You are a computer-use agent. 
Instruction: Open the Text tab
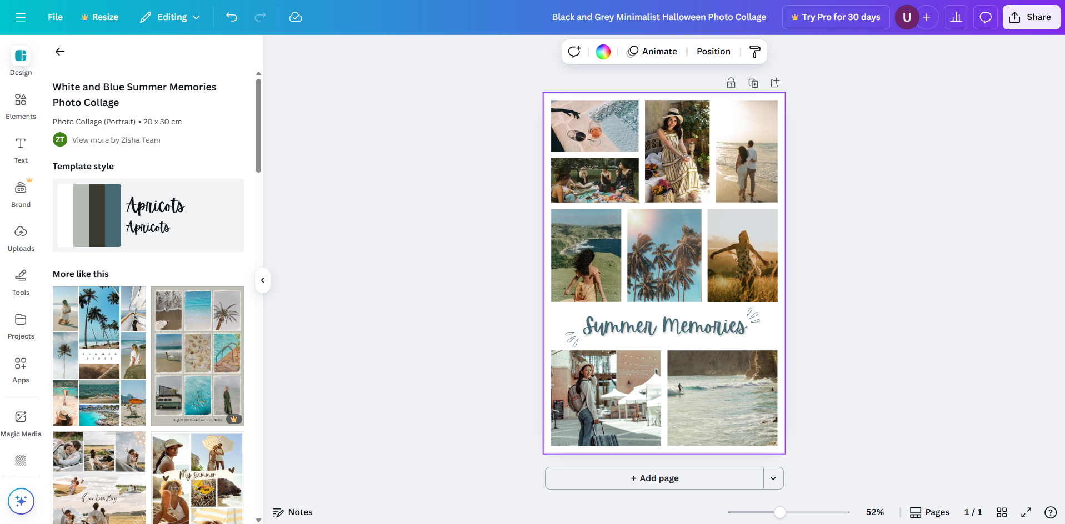(x=21, y=150)
